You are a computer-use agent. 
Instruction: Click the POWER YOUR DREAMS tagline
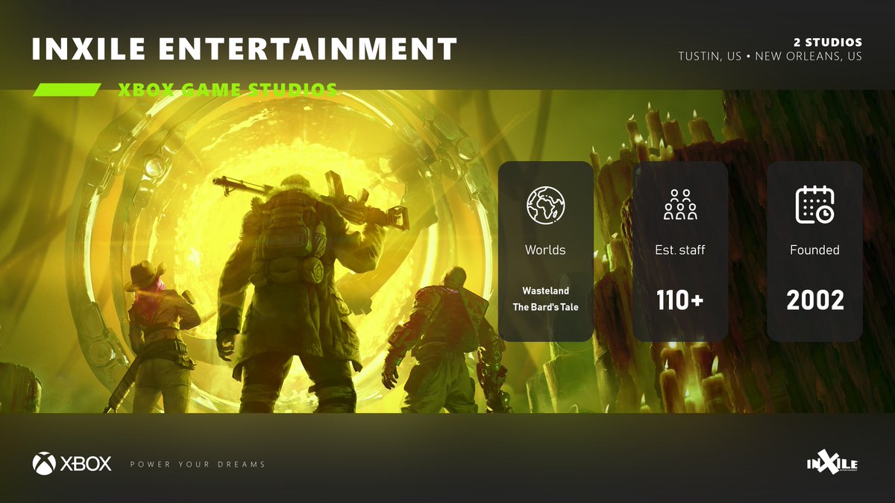198,464
